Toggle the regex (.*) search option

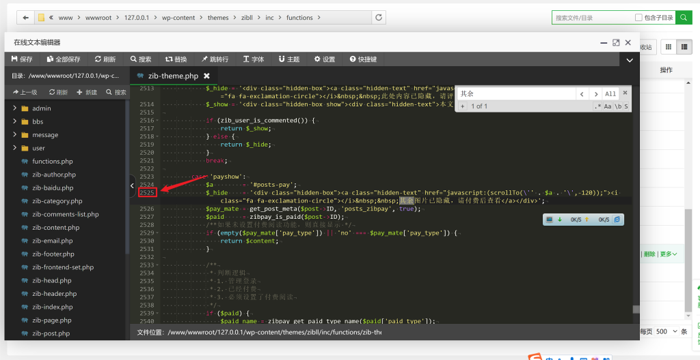[x=597, y=106]
